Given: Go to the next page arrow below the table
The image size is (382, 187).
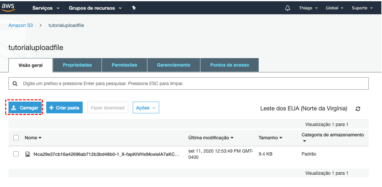Looking at the screenshot, I should point(352,173).
